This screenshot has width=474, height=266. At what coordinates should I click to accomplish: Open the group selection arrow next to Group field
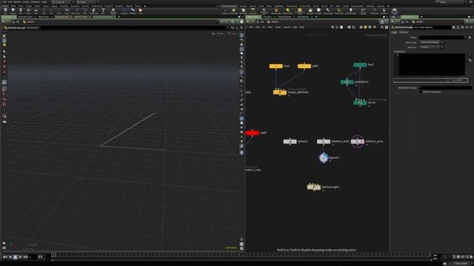[x=470, y=38]
